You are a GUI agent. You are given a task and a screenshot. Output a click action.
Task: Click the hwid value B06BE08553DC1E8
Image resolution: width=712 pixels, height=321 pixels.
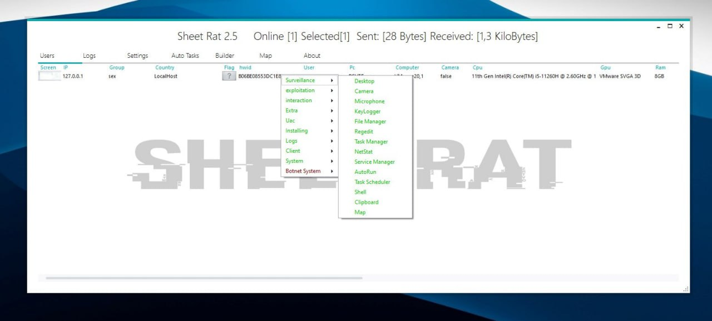point(260,76)
